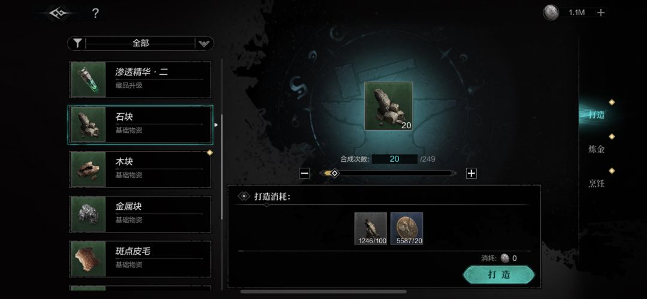Click the 石块 result item preview icon
This screenshot has height=299, width=647.
coord(388,106)
